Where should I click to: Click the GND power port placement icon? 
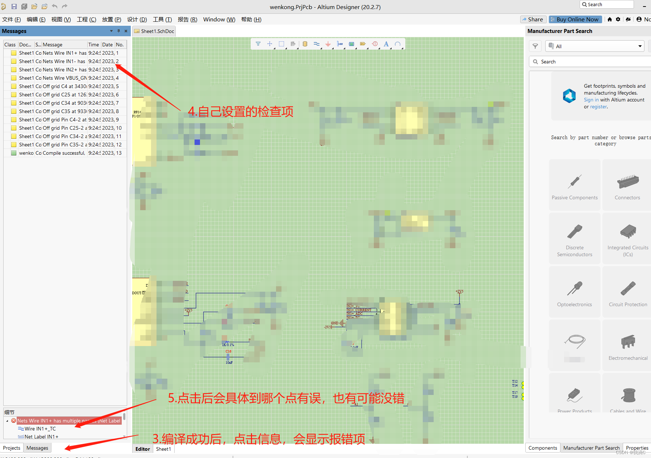point(328,44)
